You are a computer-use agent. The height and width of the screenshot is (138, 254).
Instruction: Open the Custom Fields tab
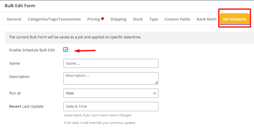click(177, 19)
